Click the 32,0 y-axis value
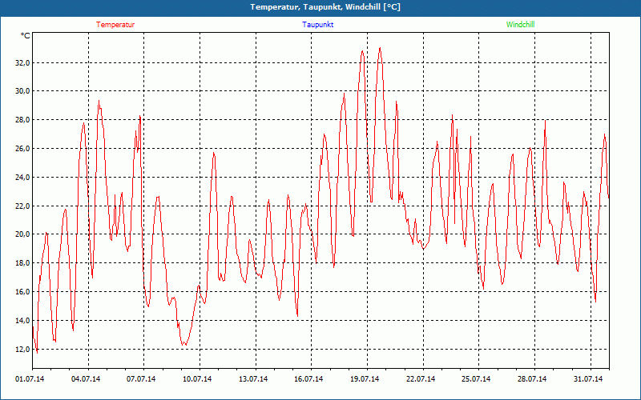Image resolution: width=641 pixels, height=400 pixels. pyautogui.click(x=22, y=63)
